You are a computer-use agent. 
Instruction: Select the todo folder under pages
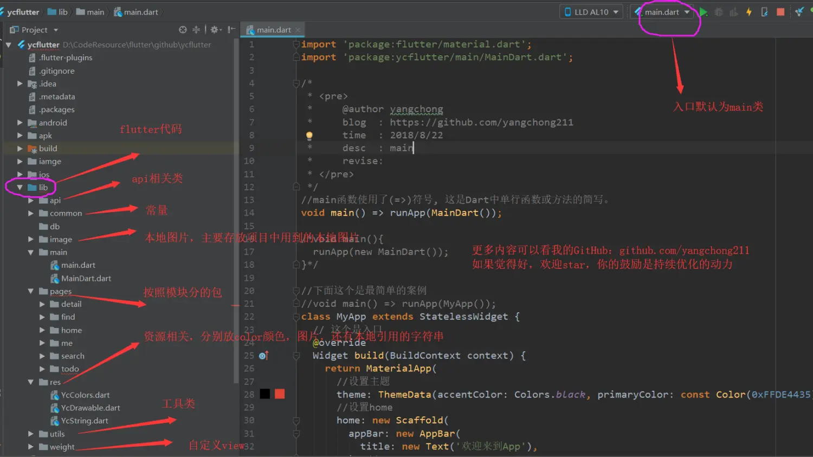[64, 369]
